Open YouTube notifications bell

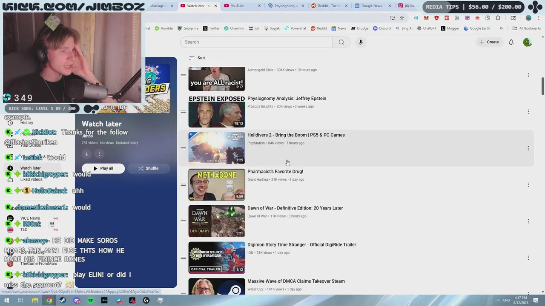511,42
